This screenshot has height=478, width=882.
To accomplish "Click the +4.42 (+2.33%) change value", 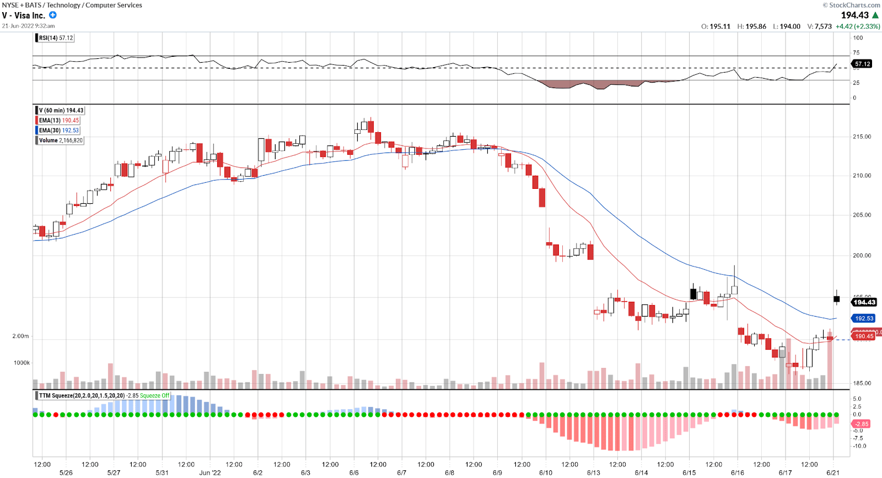I will [x=858, y=26].
